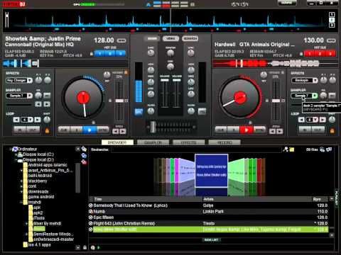
Task: Toggle the right channel headphone PFL button
Action: 202,111
